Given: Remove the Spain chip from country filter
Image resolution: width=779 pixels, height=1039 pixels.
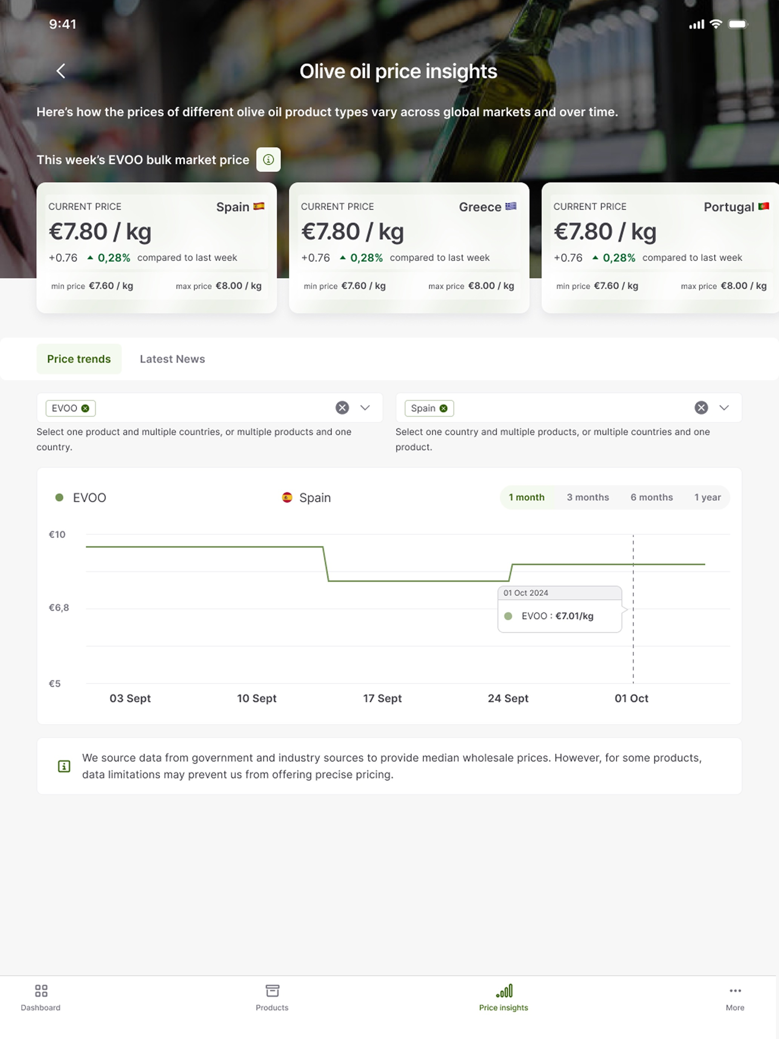Looking at the screenshot, I should [443, 408].
